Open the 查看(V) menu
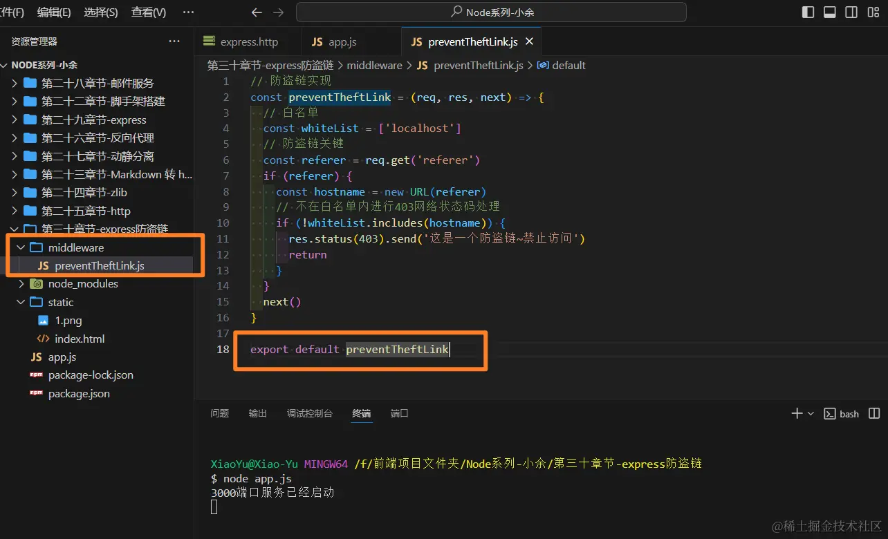This screenshot has width=888, height=539. point(149,12)
